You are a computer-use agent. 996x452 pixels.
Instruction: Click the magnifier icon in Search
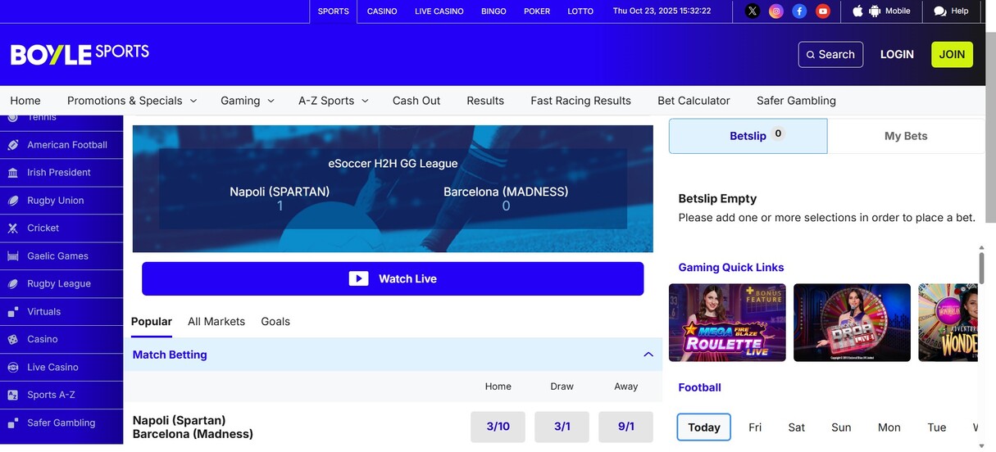(x=811, y=55)
